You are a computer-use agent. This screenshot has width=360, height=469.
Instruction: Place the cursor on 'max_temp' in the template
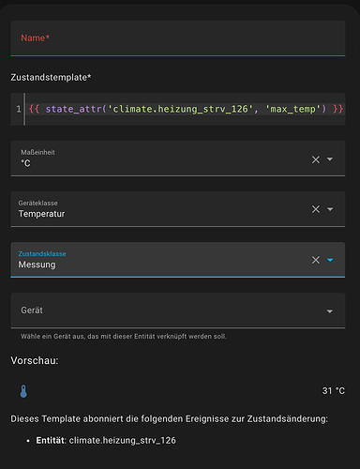292,109
